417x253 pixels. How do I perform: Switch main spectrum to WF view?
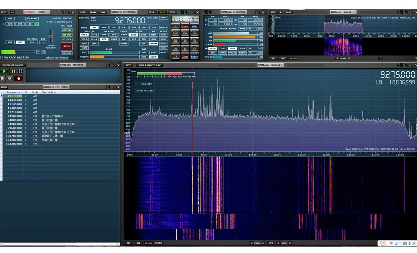138,243
